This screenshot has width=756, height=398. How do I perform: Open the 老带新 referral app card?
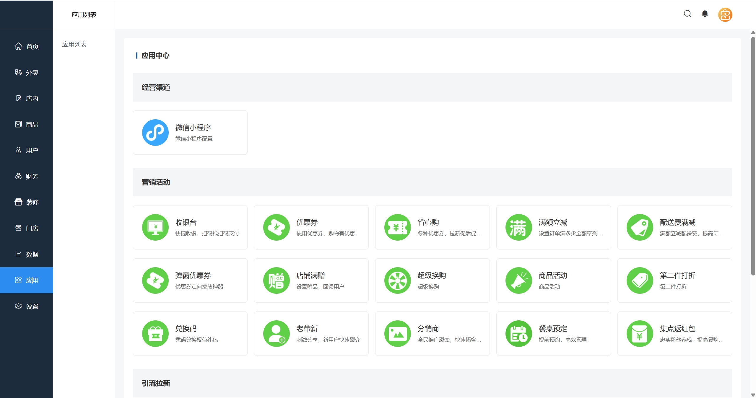click(x=311, y=334)
